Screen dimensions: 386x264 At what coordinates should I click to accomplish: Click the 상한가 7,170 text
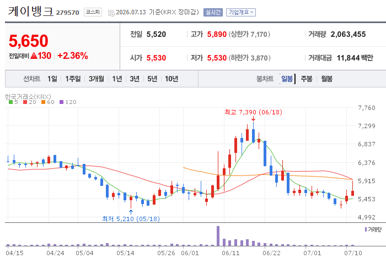point(249,35)
